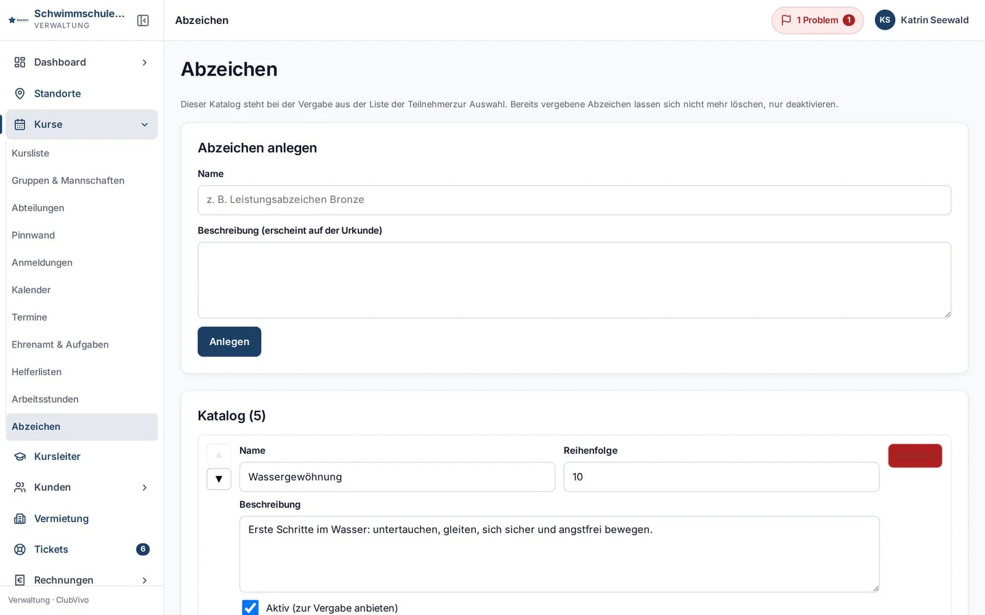This screenshot has width=985, height=615.
Task: Open the Pinnwand menu item
Action: (x=81, y=235)
